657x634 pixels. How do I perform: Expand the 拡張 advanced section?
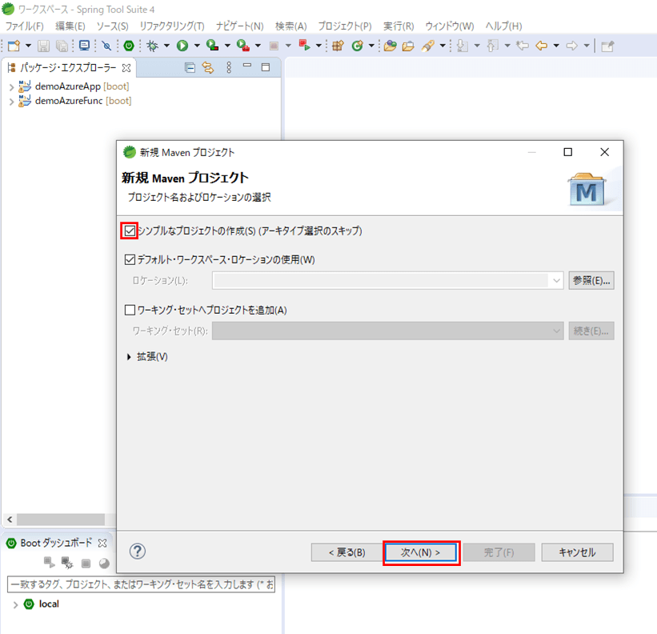[x=130, y=357]
